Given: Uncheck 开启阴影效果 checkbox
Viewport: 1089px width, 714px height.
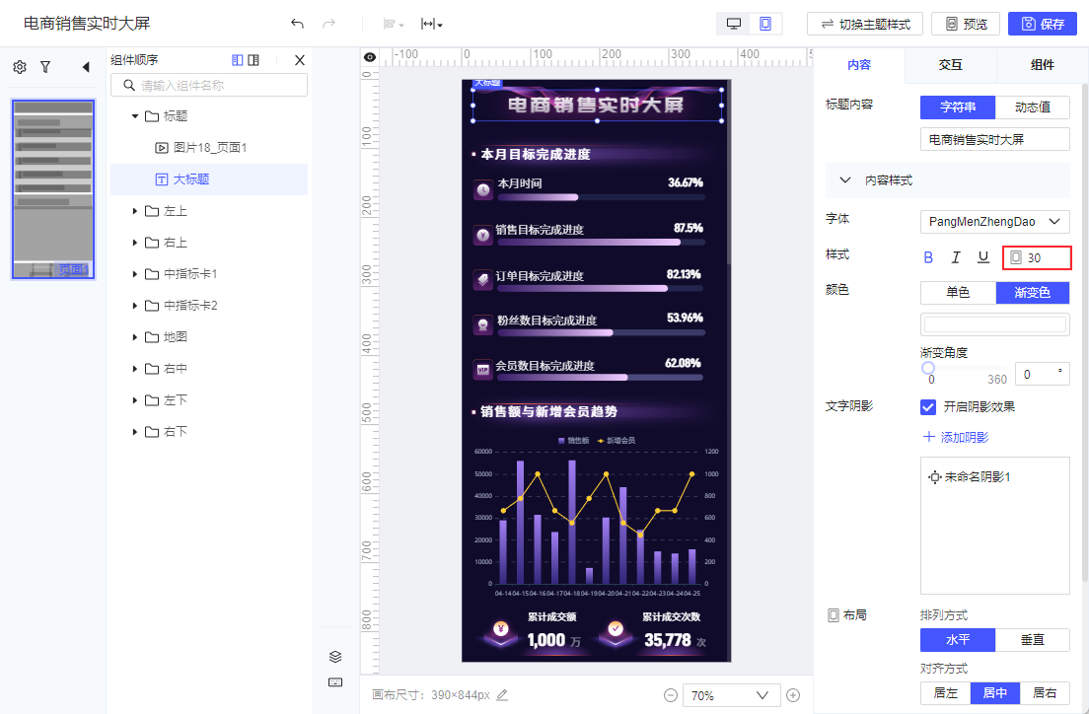Looking at the screenshot, I should pyautogui.click(x=928, y=407).
